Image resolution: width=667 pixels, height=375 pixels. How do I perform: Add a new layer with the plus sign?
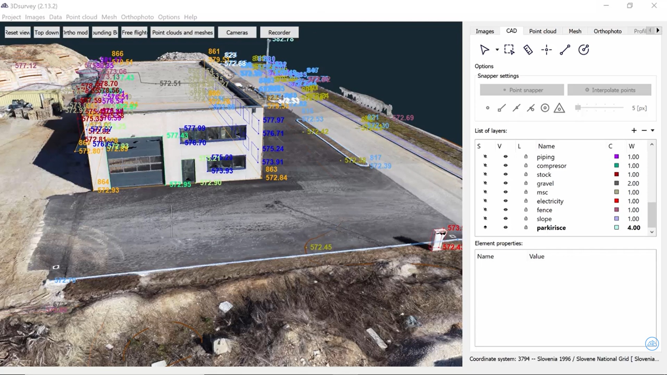click(x=634, y=131)
